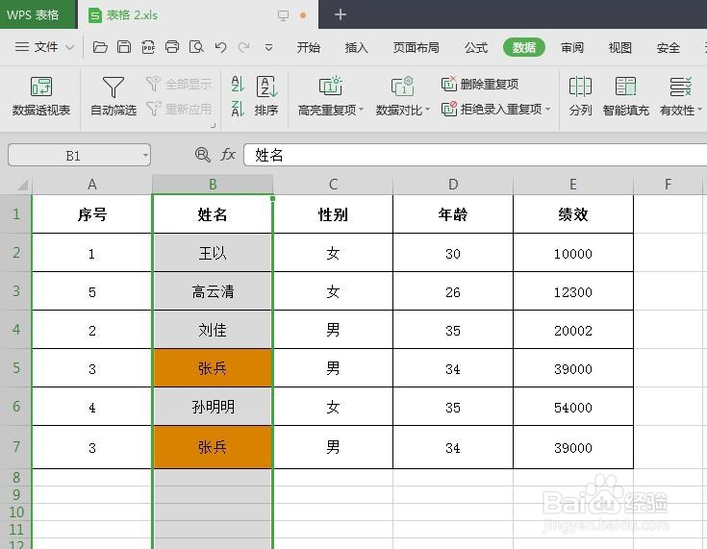This screenshot has width=707, height=549.
Task: Click the fx insert function button
Action: tap(228, 155)
